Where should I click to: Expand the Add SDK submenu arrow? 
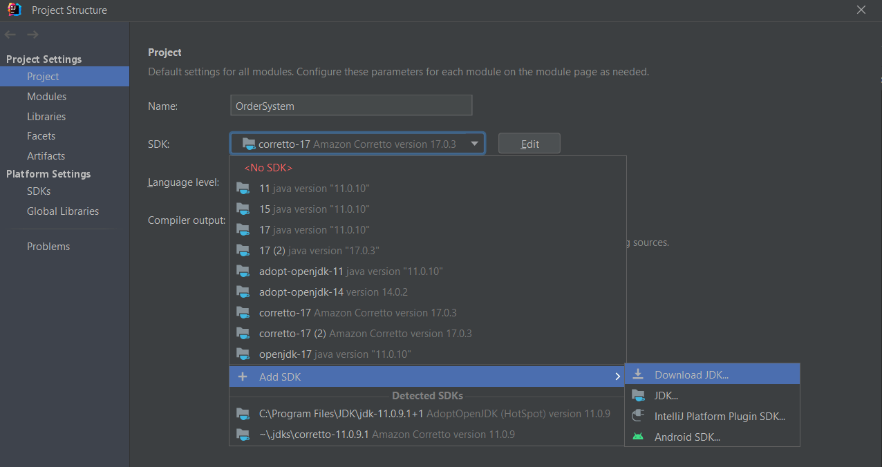[617, 377]
